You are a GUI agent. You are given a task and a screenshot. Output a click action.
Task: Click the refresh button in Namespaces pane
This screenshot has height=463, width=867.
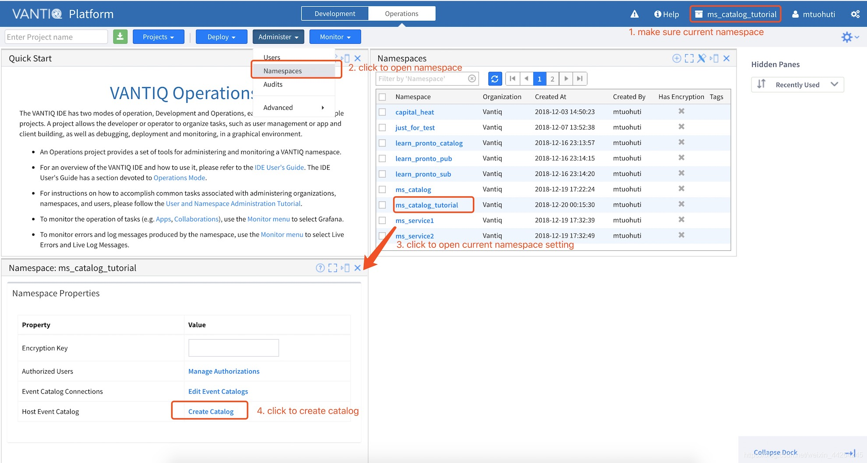pos(495,79)
